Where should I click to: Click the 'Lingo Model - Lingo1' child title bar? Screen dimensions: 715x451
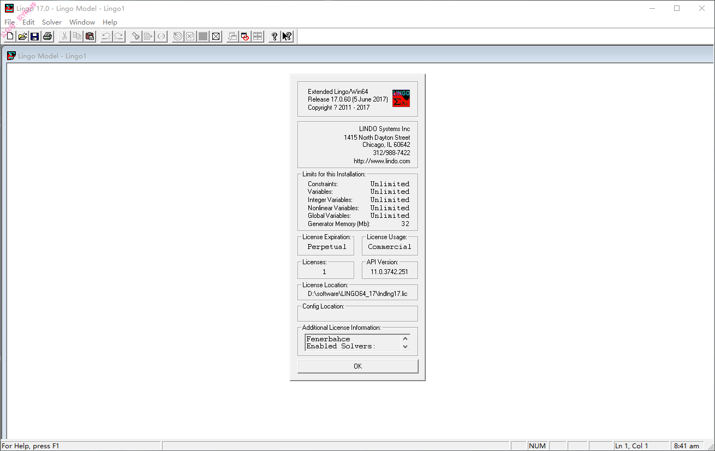(x=357, y=56)
